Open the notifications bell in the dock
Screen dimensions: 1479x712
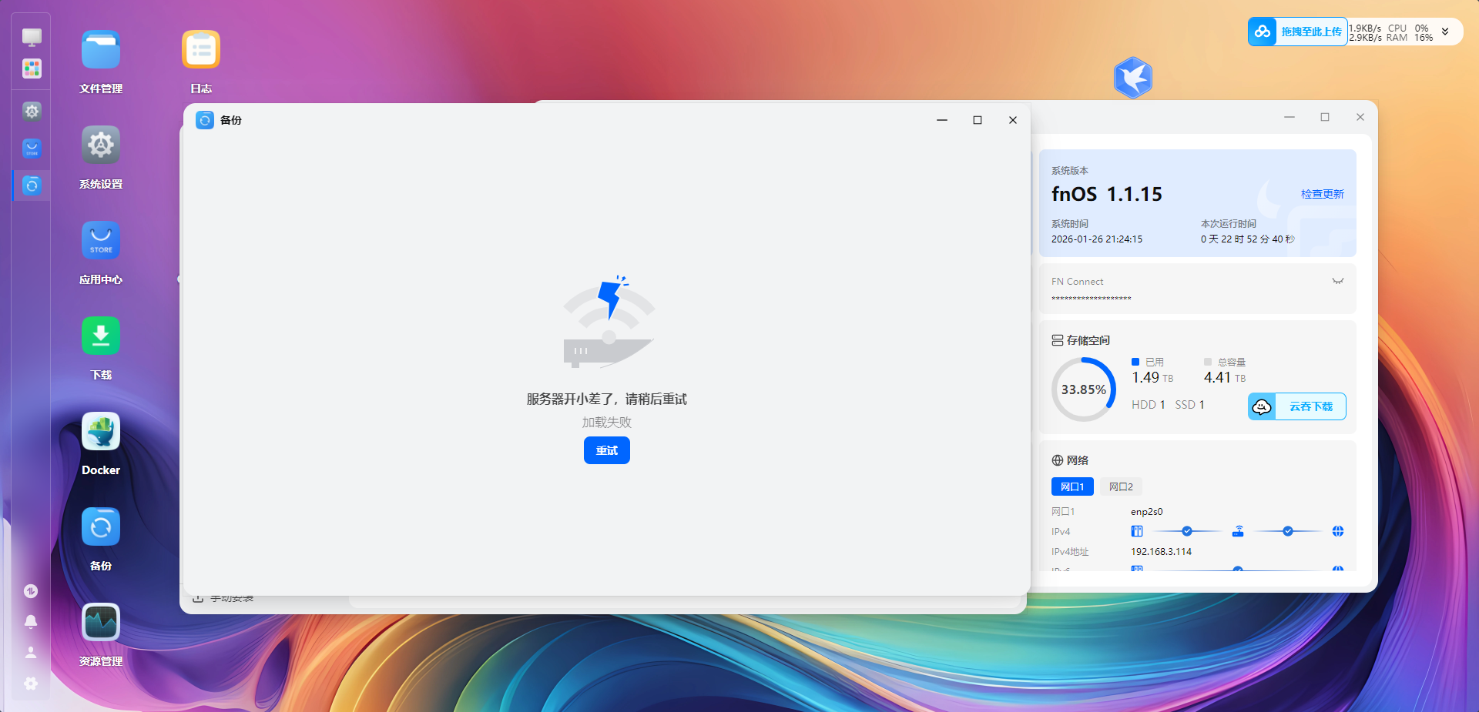[31, 621]
